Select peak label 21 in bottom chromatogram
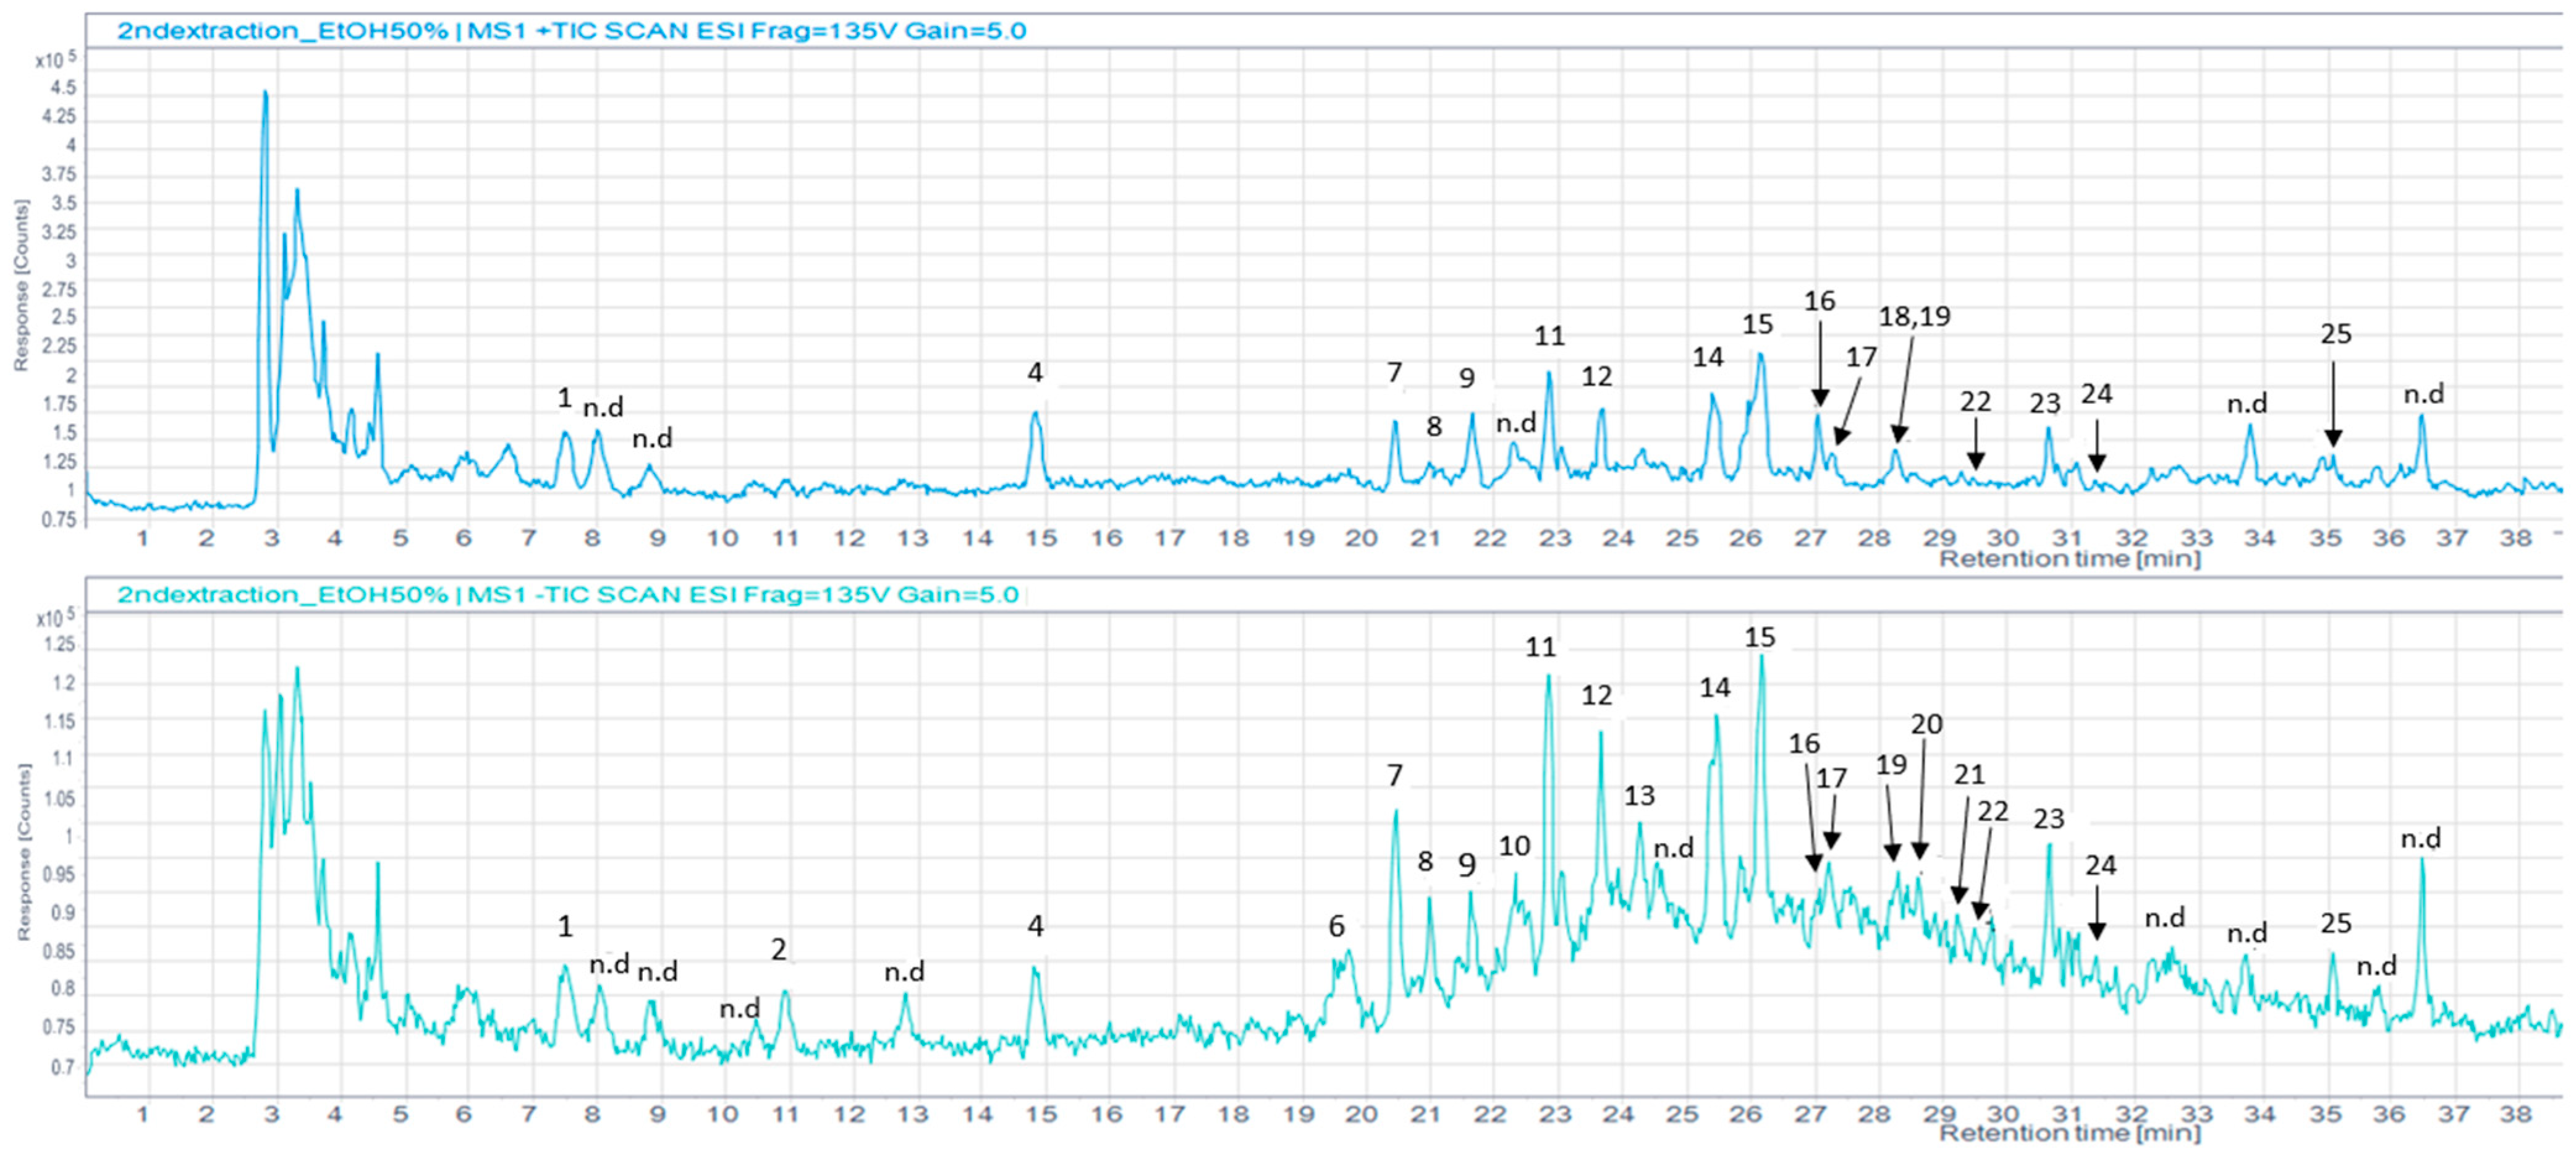The image size is (2576, 1156). [x=1969, y=774]
